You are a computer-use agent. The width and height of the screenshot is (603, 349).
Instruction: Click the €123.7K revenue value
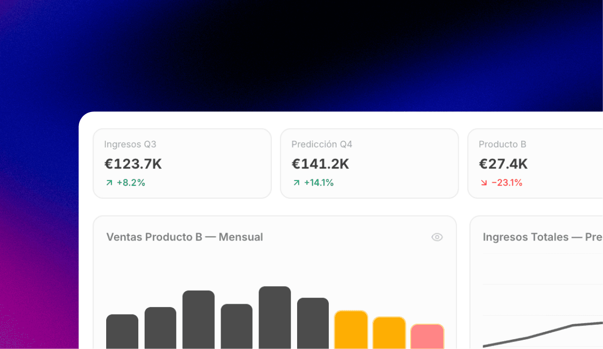133,164
